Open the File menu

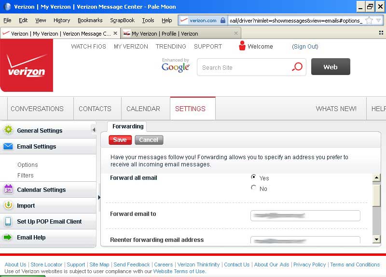(x=7, y=20)
